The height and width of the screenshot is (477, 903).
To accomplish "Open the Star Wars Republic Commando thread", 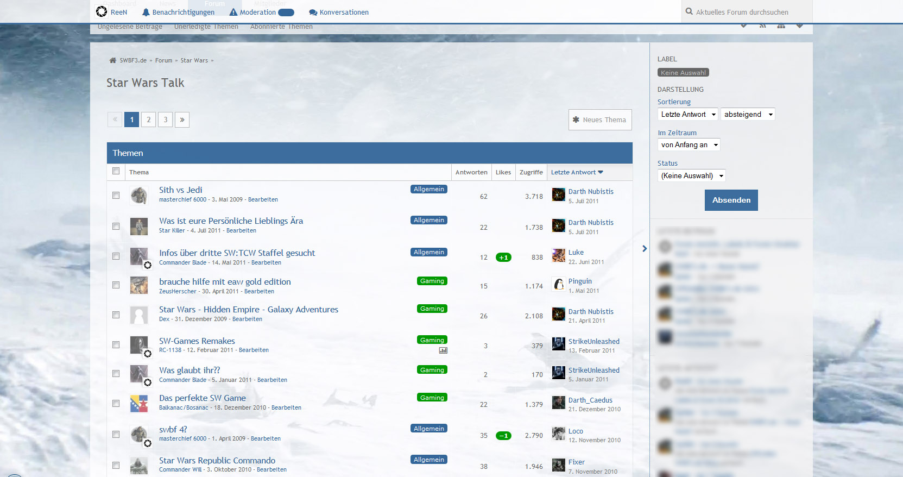I will [x=217, y=460].
